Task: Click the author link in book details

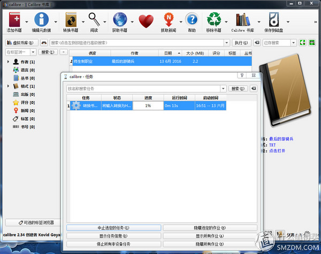Action: (x=281, y=139)
